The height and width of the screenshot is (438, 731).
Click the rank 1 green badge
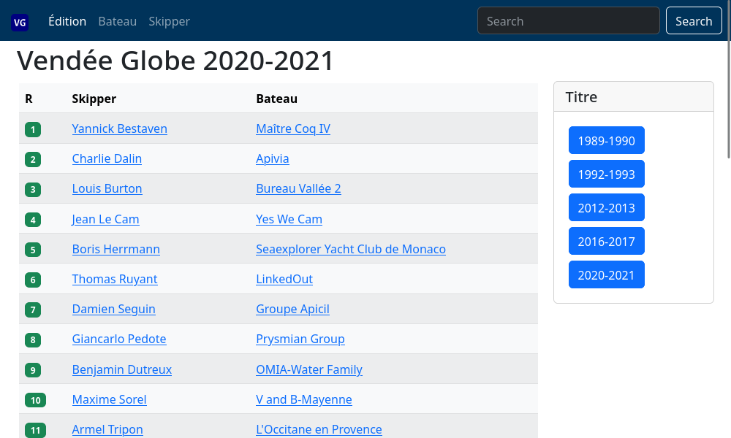click(x=33, y=129)
